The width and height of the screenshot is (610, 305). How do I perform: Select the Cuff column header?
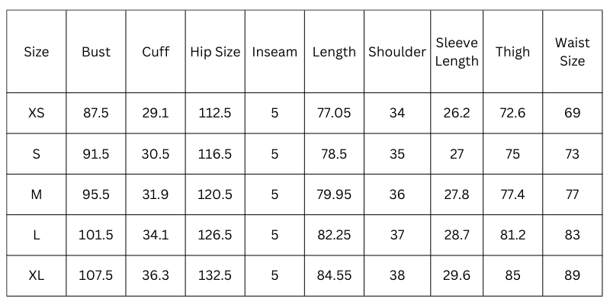[156, 52]
